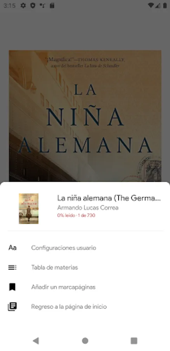The height and width of the screenshot is (351, 170).
Task: Tap the settings gear status bar icon
Action: [23, 5]
